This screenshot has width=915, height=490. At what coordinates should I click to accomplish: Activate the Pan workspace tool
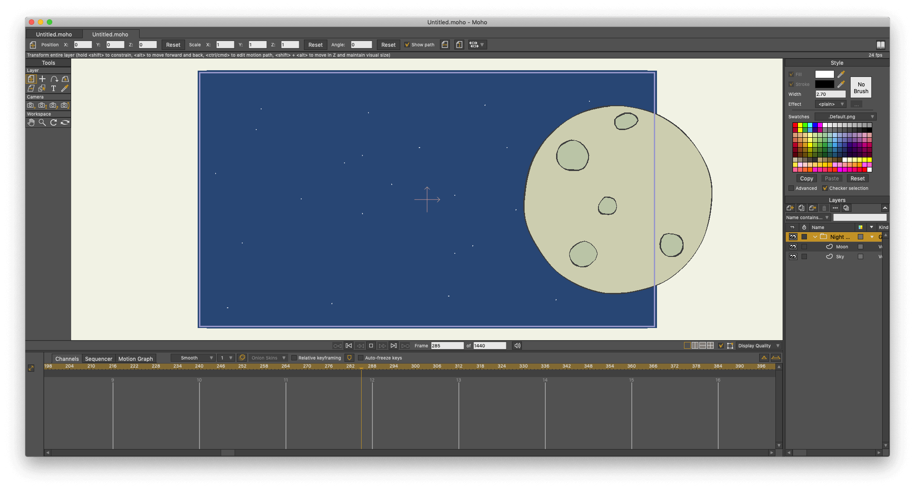coord(31,122)
